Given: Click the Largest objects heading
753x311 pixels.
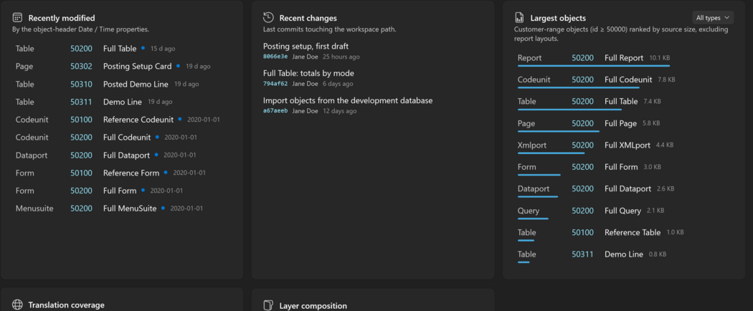Looking at the screenshot, I should click(x=558, y=18).
